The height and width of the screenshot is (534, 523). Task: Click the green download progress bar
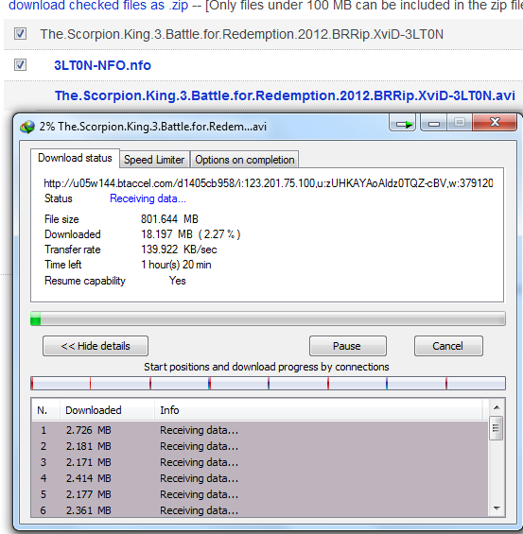pyautogui.click(x=268, y=319)
